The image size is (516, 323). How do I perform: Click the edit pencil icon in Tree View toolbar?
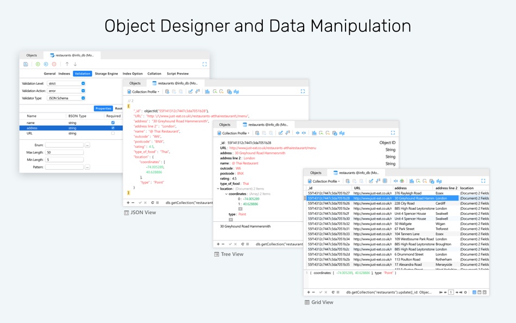click(x=280, y=133)
